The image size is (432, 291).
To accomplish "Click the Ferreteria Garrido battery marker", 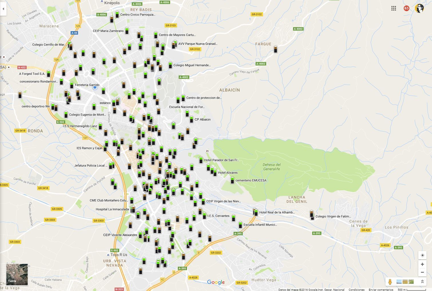I will pyautogui.click(x=72, y=85).
